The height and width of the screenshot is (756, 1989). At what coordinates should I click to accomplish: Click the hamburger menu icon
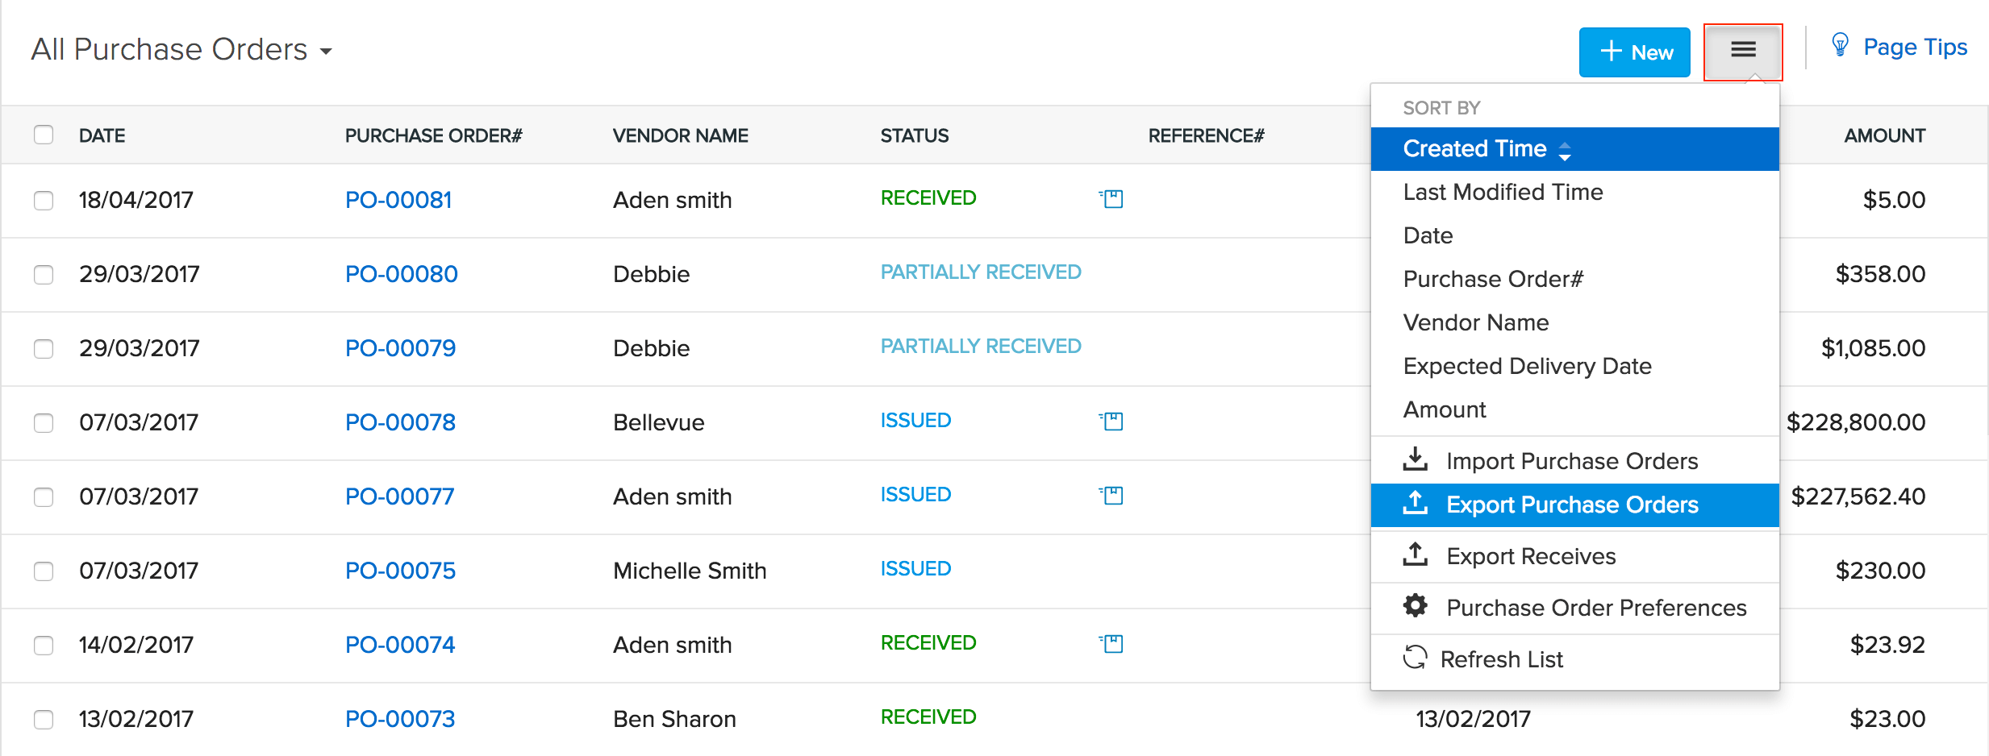pos(1742,51)
